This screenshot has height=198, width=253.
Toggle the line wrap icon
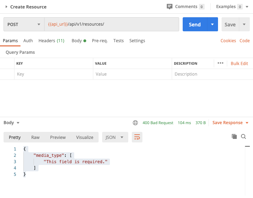click(137, 137)
